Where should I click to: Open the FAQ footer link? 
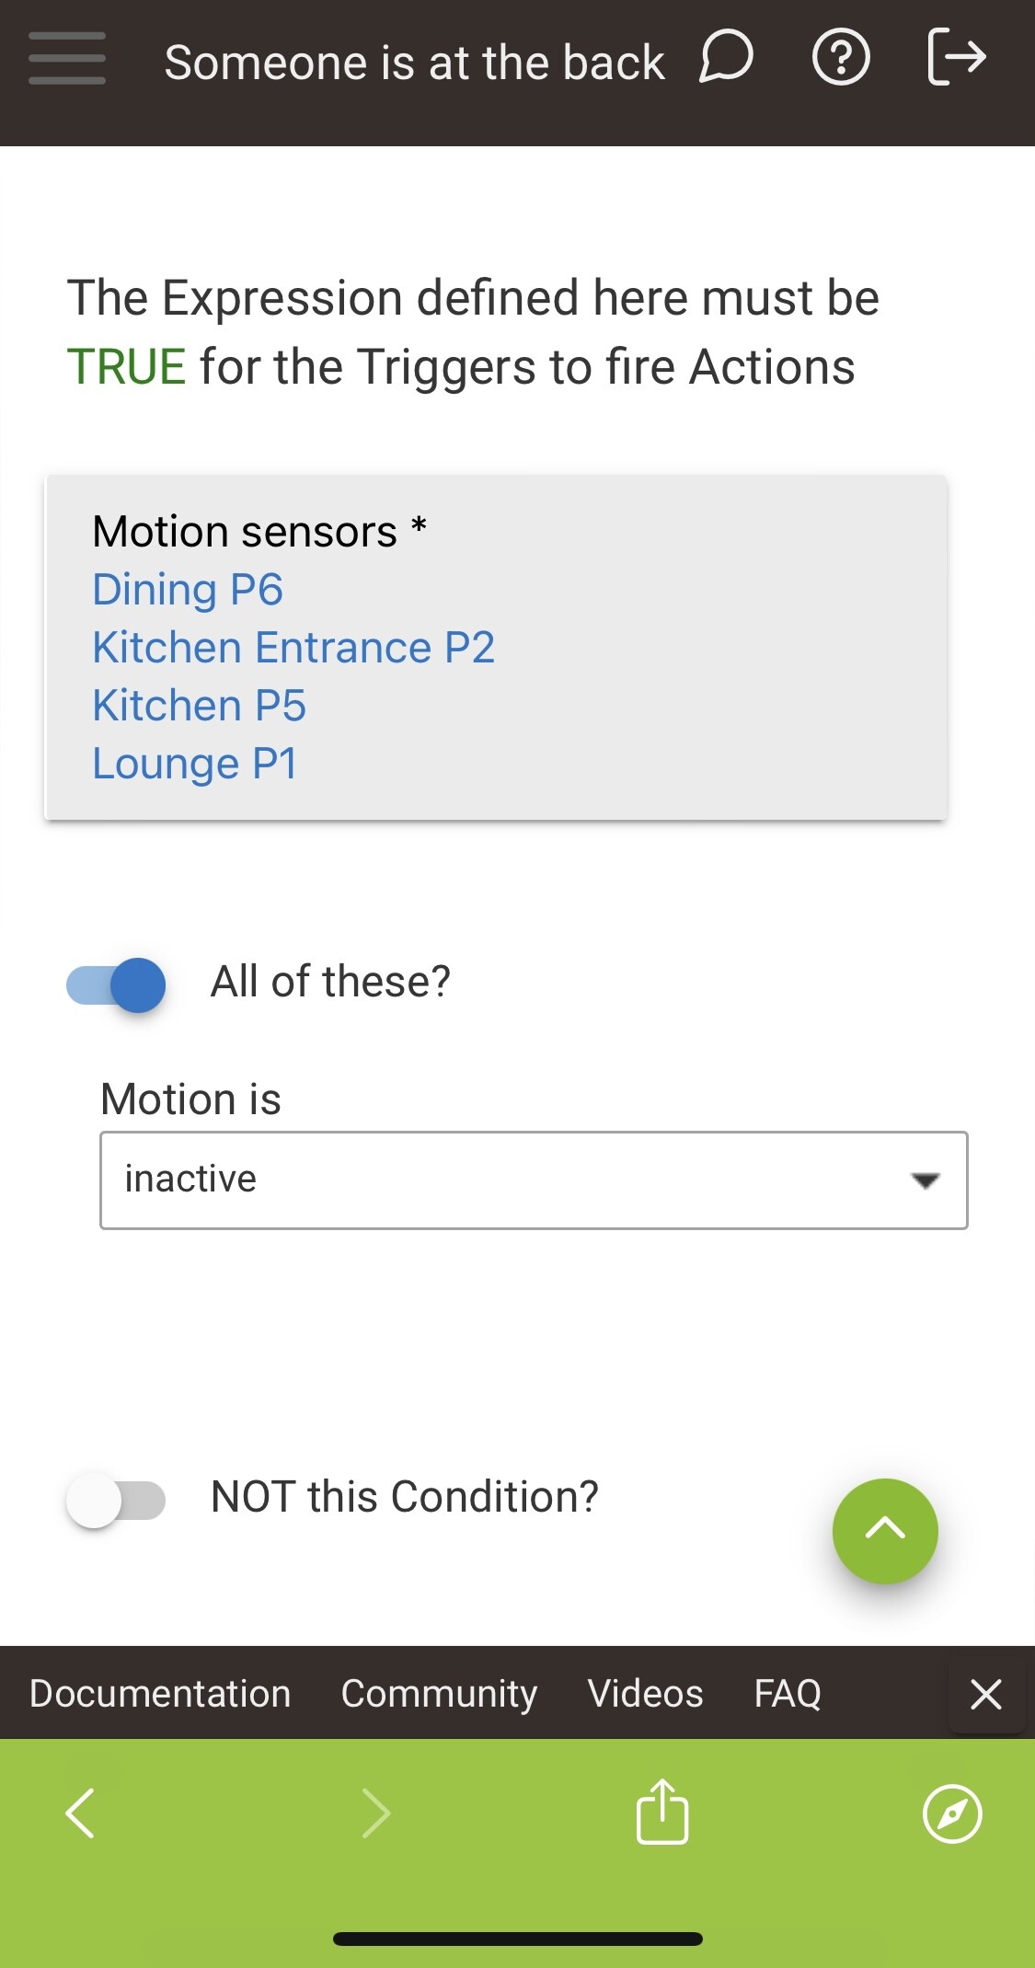788,1693
